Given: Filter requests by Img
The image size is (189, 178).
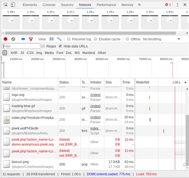Looking at the screenshot, I should (39, 53).
